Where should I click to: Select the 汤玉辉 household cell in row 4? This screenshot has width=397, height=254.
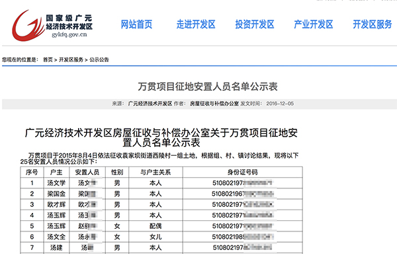[56, 216]
